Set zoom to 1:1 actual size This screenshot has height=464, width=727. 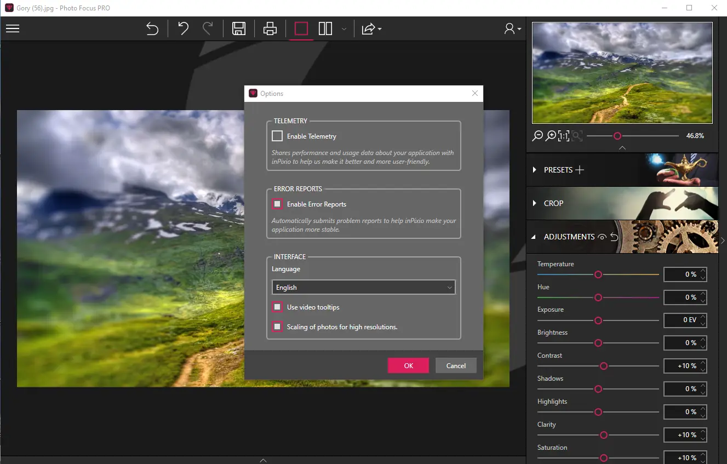(x=564, y=135)
